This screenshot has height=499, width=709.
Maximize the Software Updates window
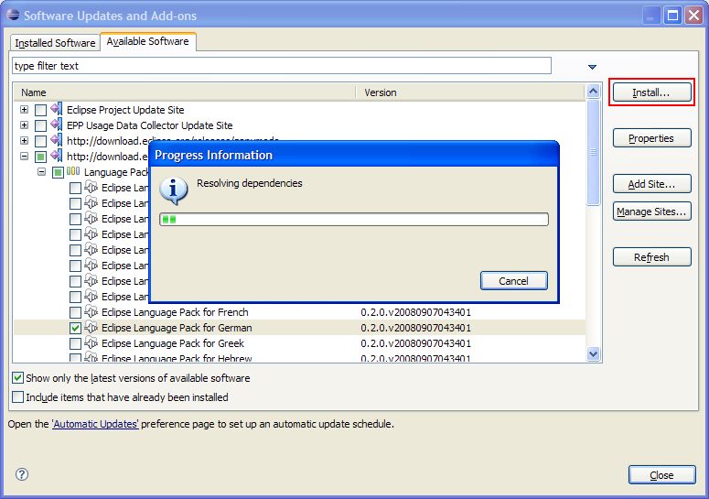672,16
